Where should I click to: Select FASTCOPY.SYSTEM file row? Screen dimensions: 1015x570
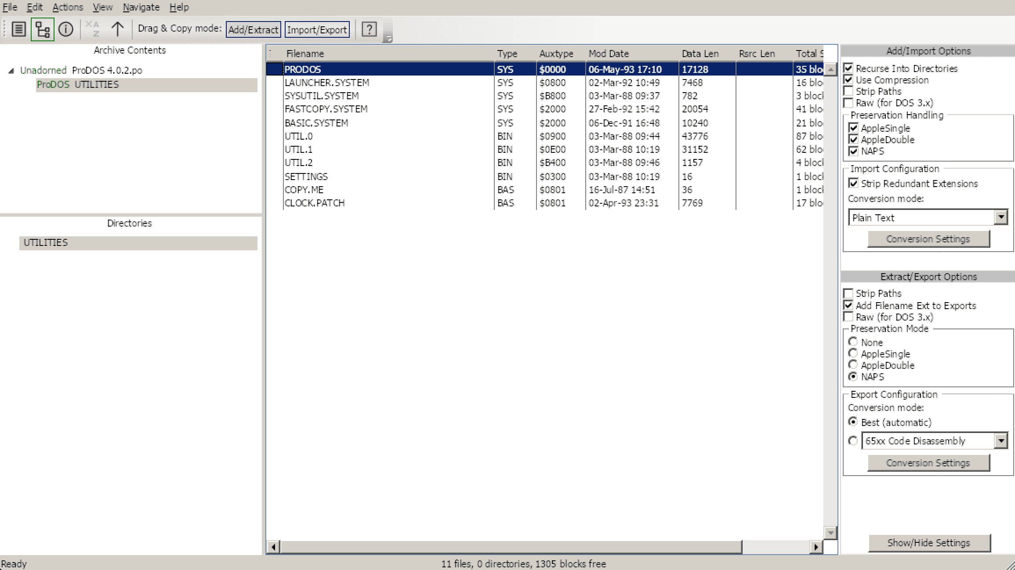pyautogui.click(x=545, y=109)
